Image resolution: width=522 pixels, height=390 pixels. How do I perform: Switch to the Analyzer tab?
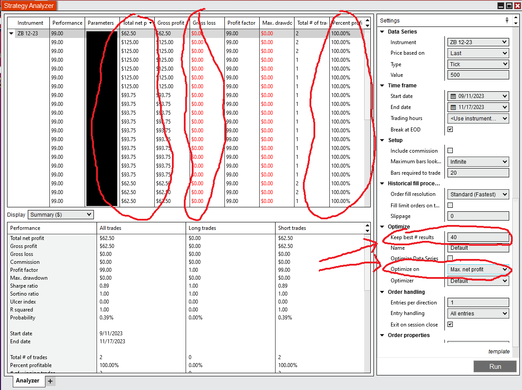(x=28, y=381)
